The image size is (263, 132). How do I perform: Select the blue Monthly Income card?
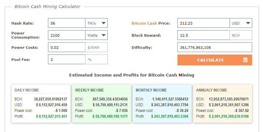pos(162,104)
